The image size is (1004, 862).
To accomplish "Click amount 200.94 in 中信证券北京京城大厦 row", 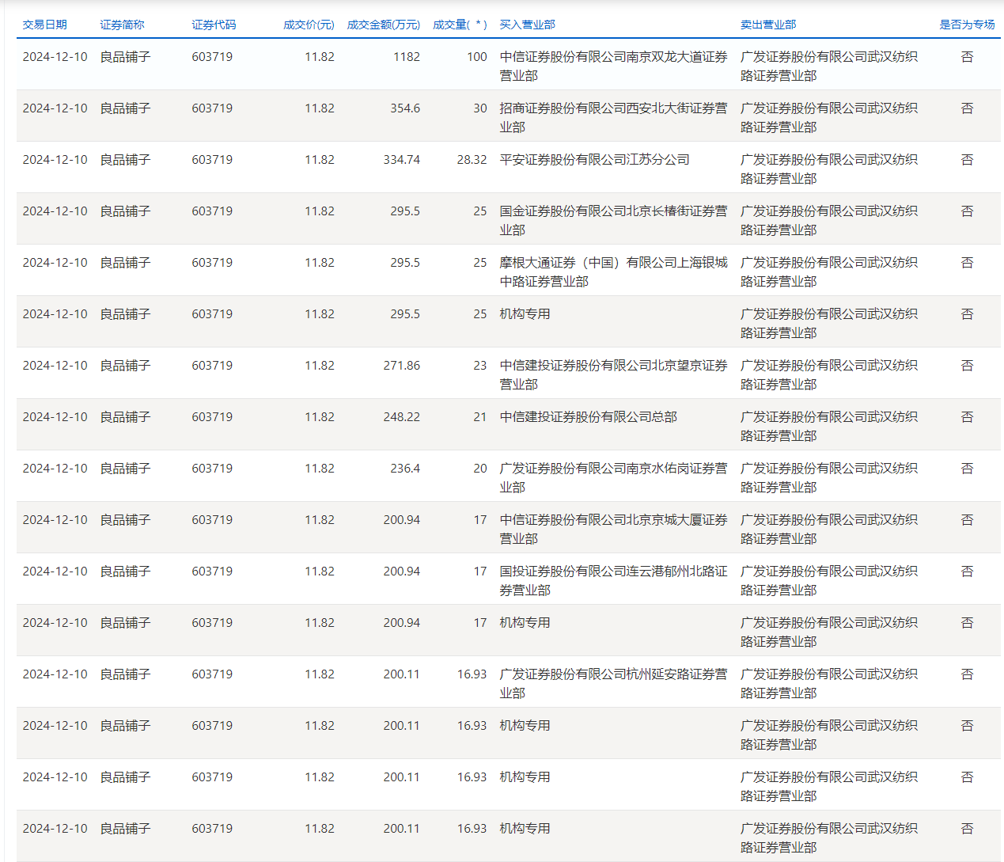I will 402,520.
